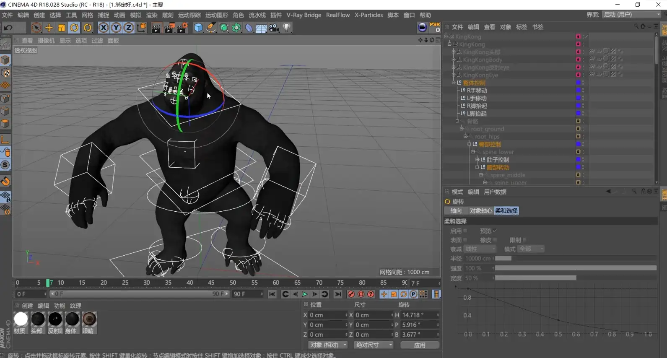Click the Undo arrow icon
This screenshot has height=358, width=667.
click(8, 28)
